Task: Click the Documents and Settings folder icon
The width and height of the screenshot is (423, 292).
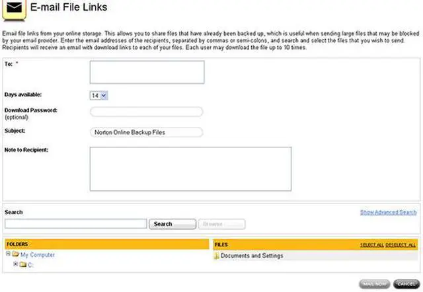Action: coord(217,256)
